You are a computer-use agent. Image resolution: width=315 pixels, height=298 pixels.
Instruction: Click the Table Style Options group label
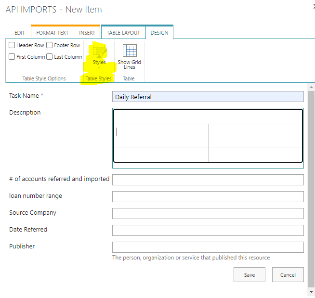point(44,78)
